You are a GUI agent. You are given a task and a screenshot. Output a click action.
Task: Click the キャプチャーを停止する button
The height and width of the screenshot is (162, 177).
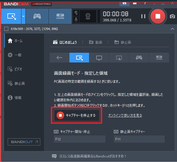[77, 115]
